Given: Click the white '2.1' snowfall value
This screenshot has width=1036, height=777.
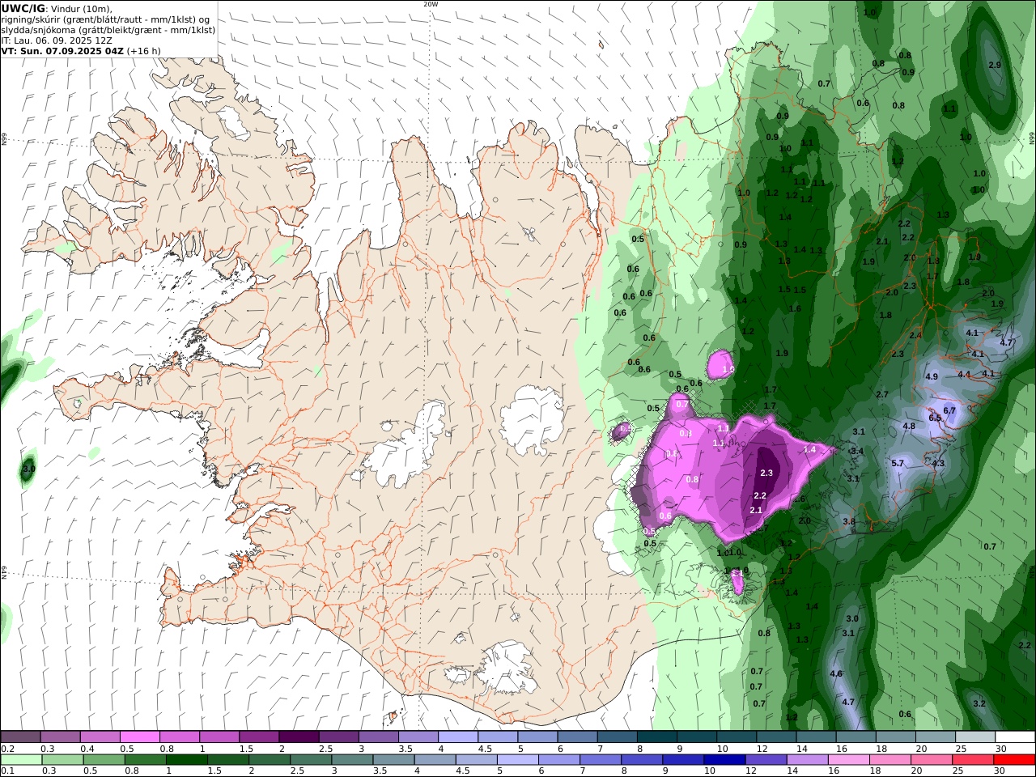Looking at the screenshot, I should 757,510.
